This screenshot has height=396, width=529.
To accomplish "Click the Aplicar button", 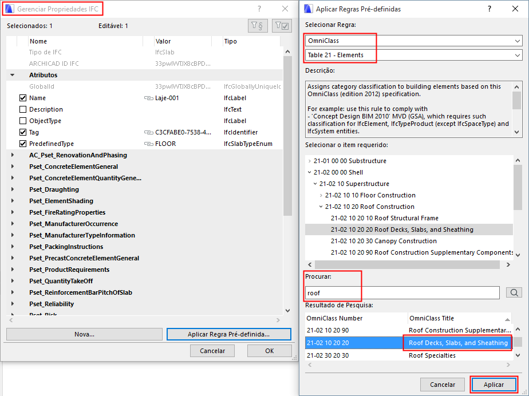I will click(494, 385).
